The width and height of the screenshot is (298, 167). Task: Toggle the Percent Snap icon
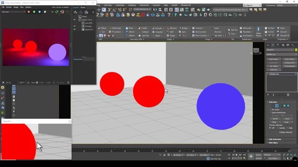tap(120, 10)
